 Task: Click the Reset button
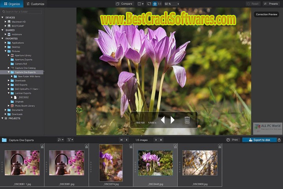[253, 4]
